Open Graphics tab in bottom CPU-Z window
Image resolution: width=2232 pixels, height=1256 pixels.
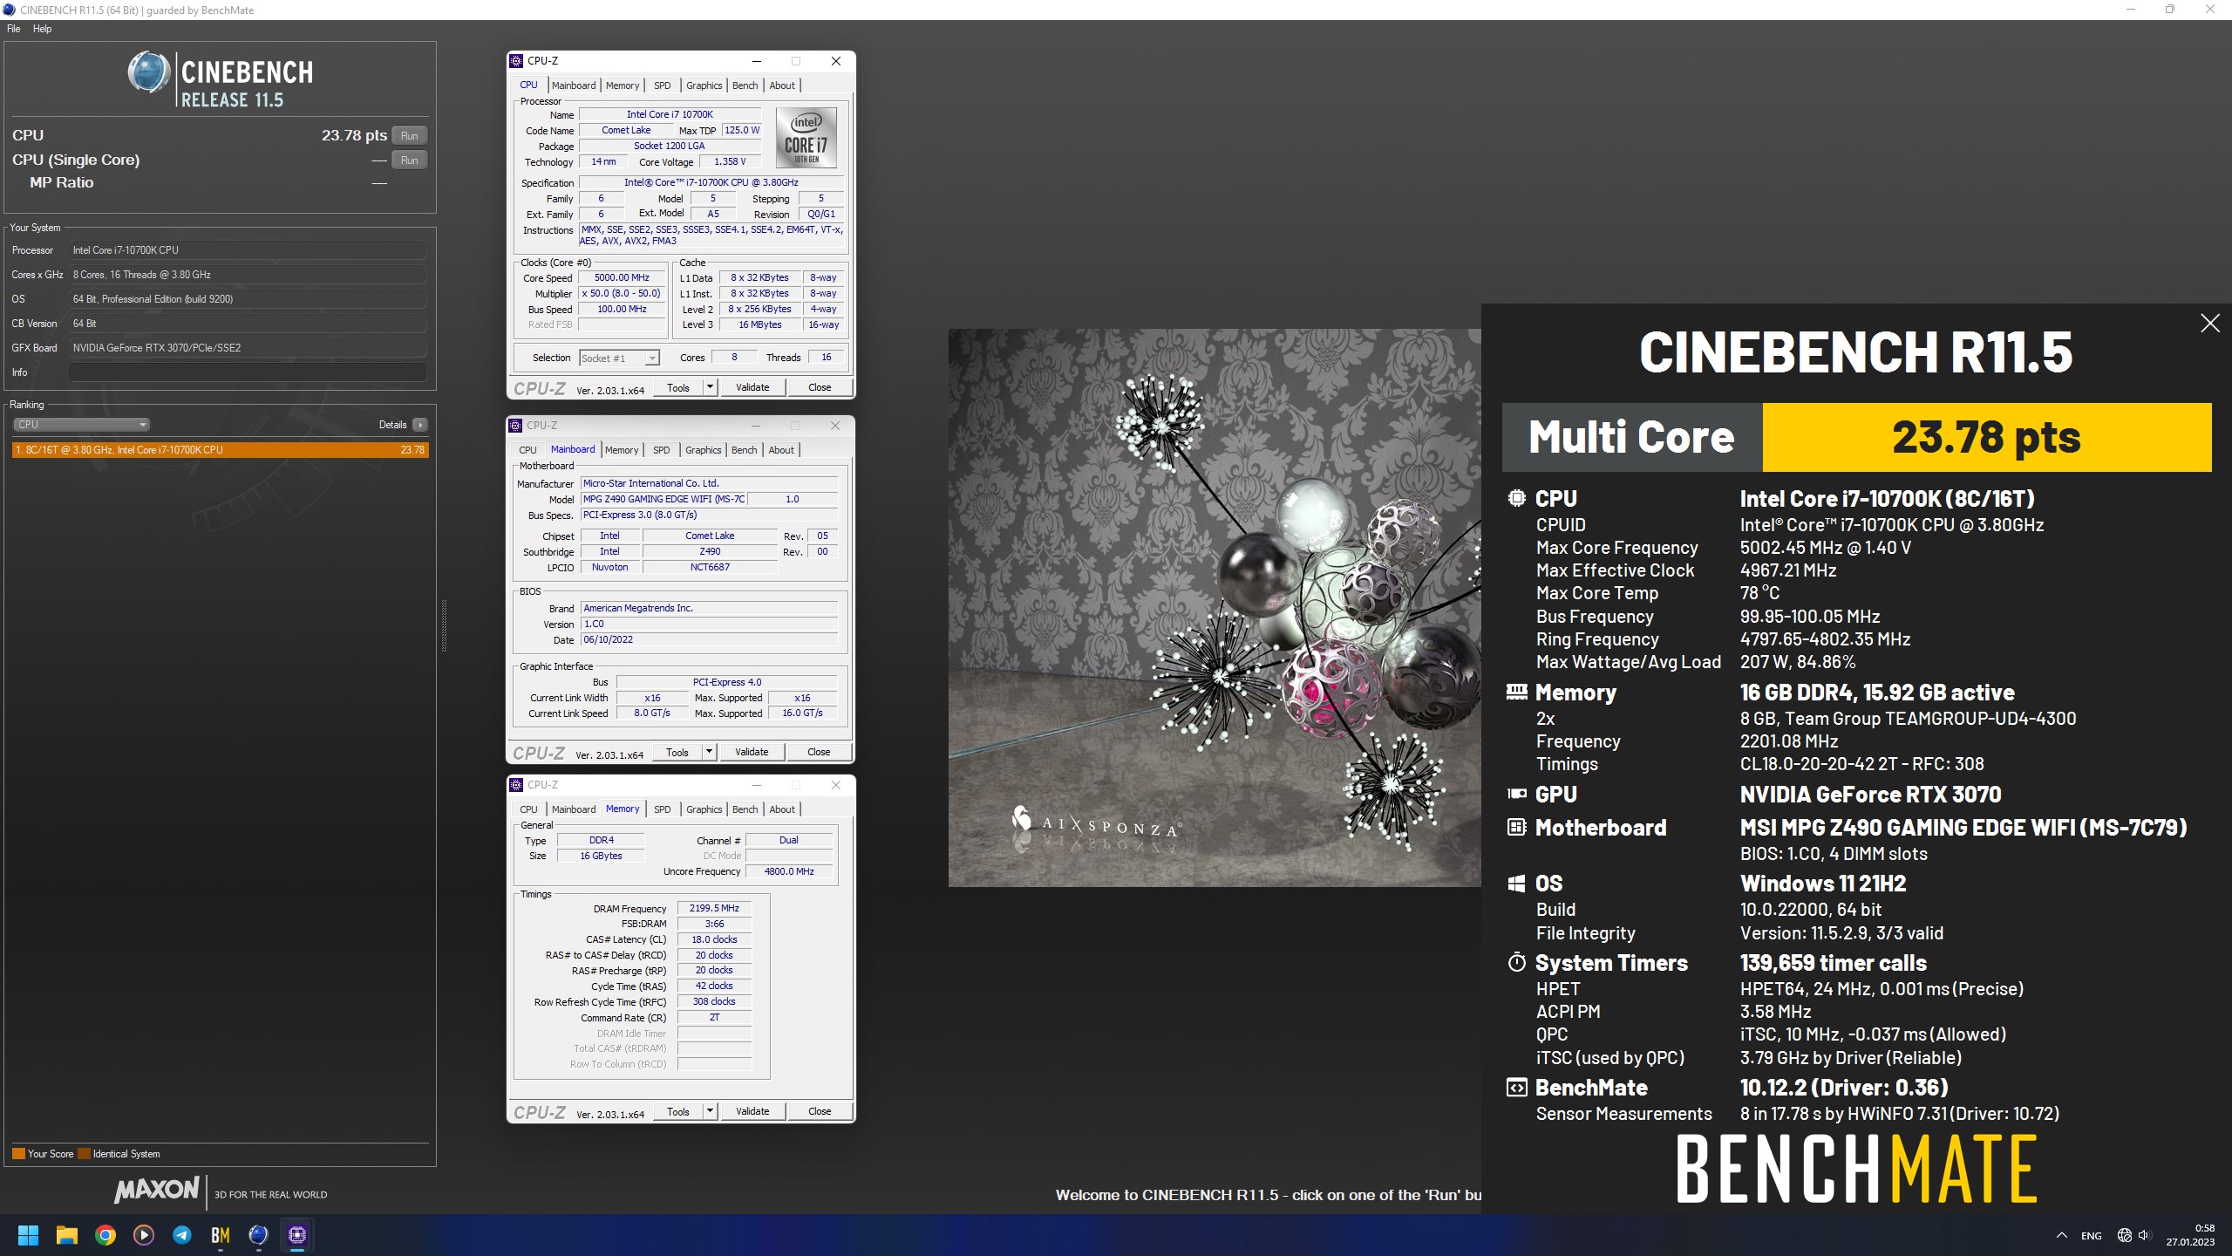click(704, 809)
